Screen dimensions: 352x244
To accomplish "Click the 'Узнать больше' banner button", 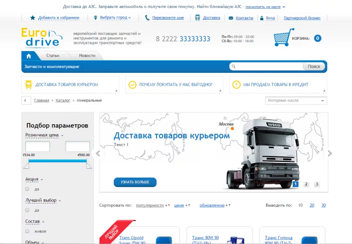I will click(135, 182).
